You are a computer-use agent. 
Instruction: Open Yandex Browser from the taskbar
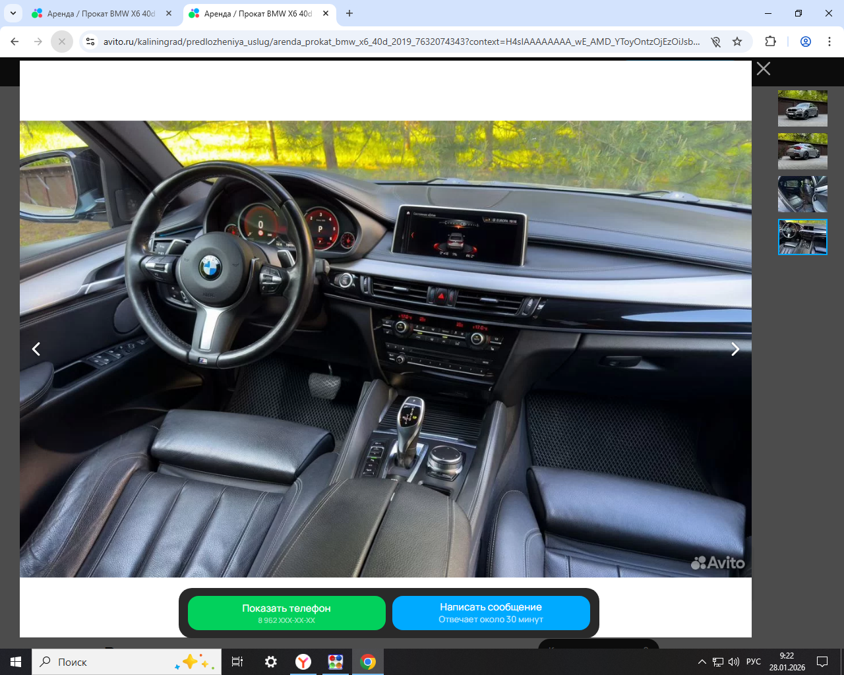click(303, 662)
